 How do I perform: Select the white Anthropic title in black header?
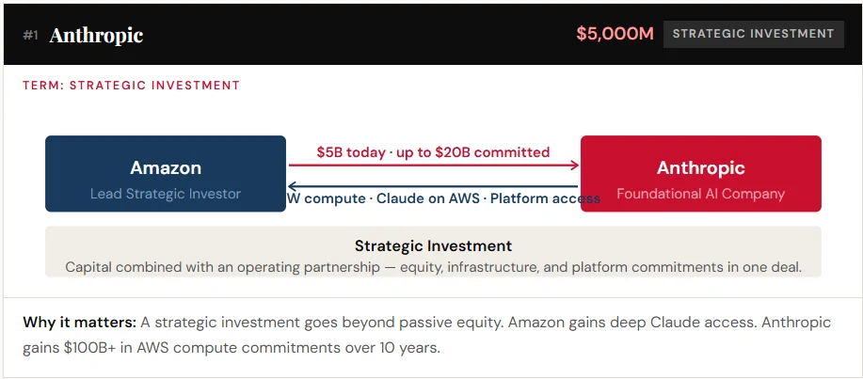96,35
